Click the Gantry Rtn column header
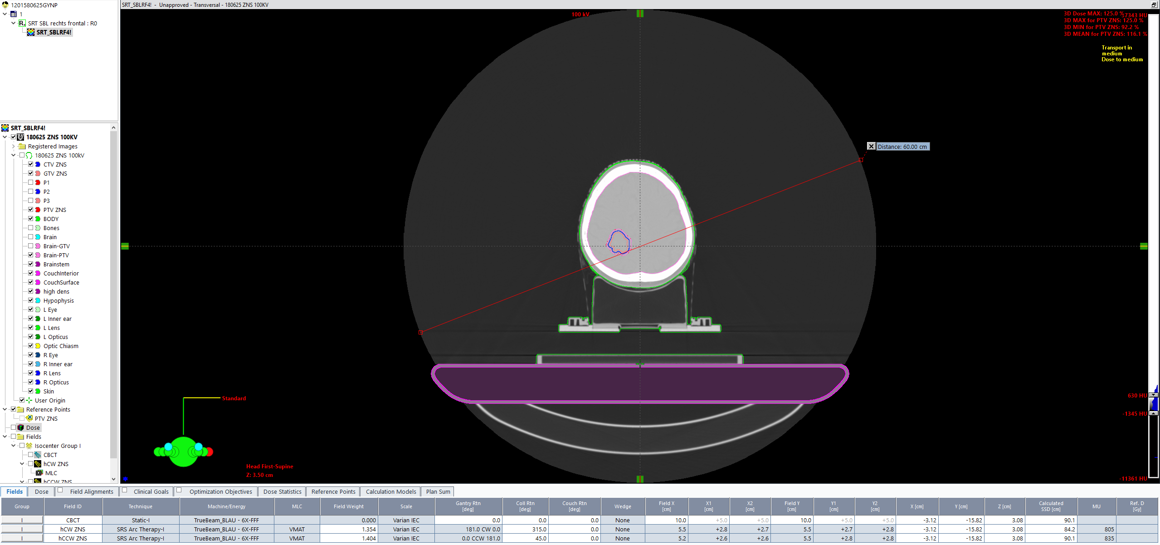This screenshot has width=1160, height=545. tap(468, 506)
